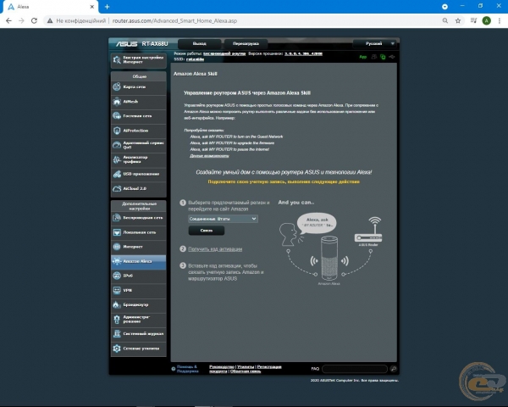Image resolution: width=508 pixels, height=407 pixels.
Task: Click Другие возможности link
Action: (x=209, y=156)
